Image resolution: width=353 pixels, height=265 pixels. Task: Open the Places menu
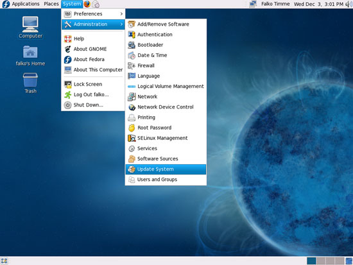(51, 4)
